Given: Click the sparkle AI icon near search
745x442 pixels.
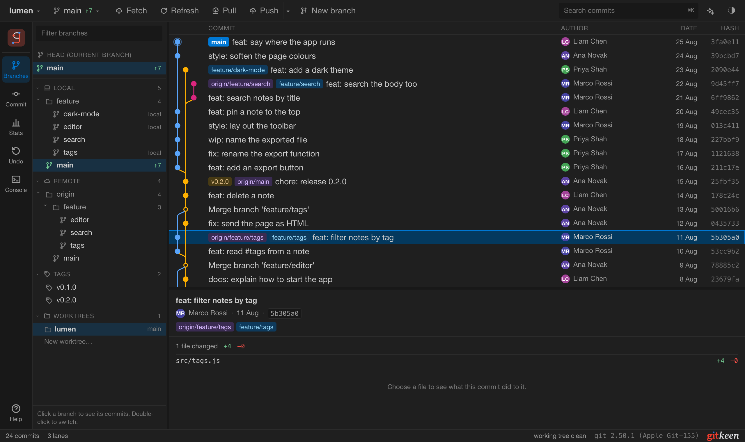Looking at the screenshot, I should pos(710,11).
